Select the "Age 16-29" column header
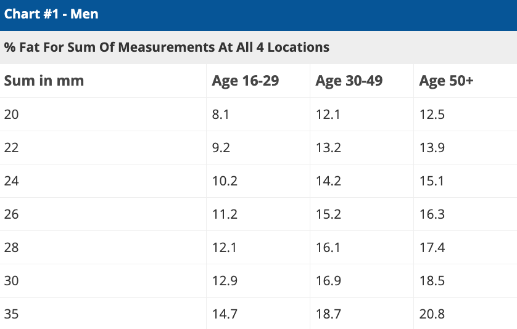The height and width of the screenshot is (329, 517). coord(246,81)
